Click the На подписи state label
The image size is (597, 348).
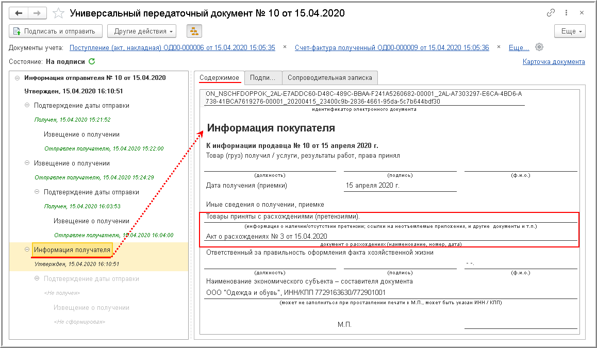(x=65, y=61)
